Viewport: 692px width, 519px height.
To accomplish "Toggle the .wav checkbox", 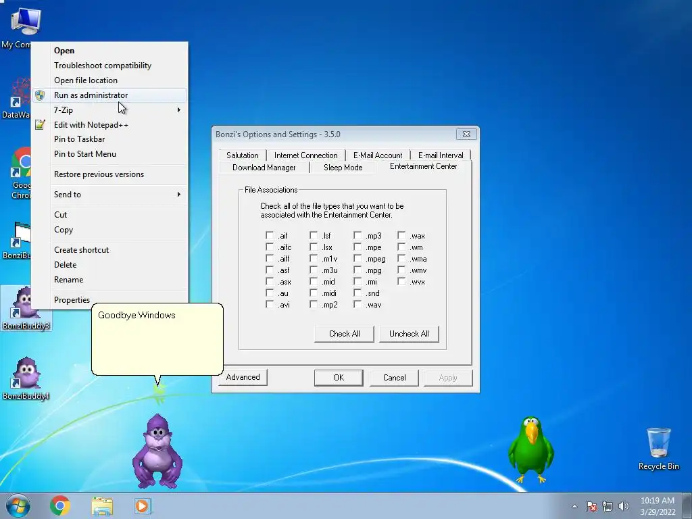I will 357,304.
